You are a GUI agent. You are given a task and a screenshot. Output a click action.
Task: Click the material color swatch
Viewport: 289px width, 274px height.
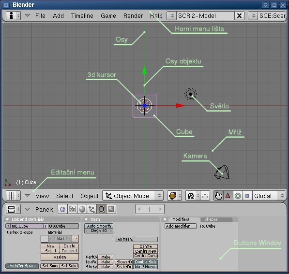point(45,239)
